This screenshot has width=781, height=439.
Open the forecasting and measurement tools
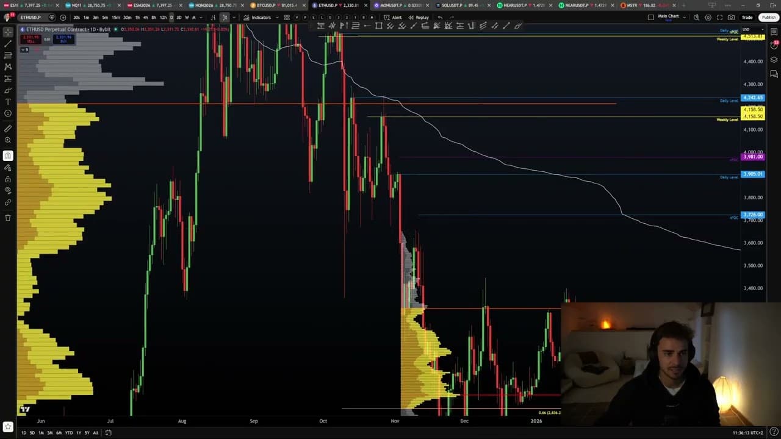(x=8, y=78)
